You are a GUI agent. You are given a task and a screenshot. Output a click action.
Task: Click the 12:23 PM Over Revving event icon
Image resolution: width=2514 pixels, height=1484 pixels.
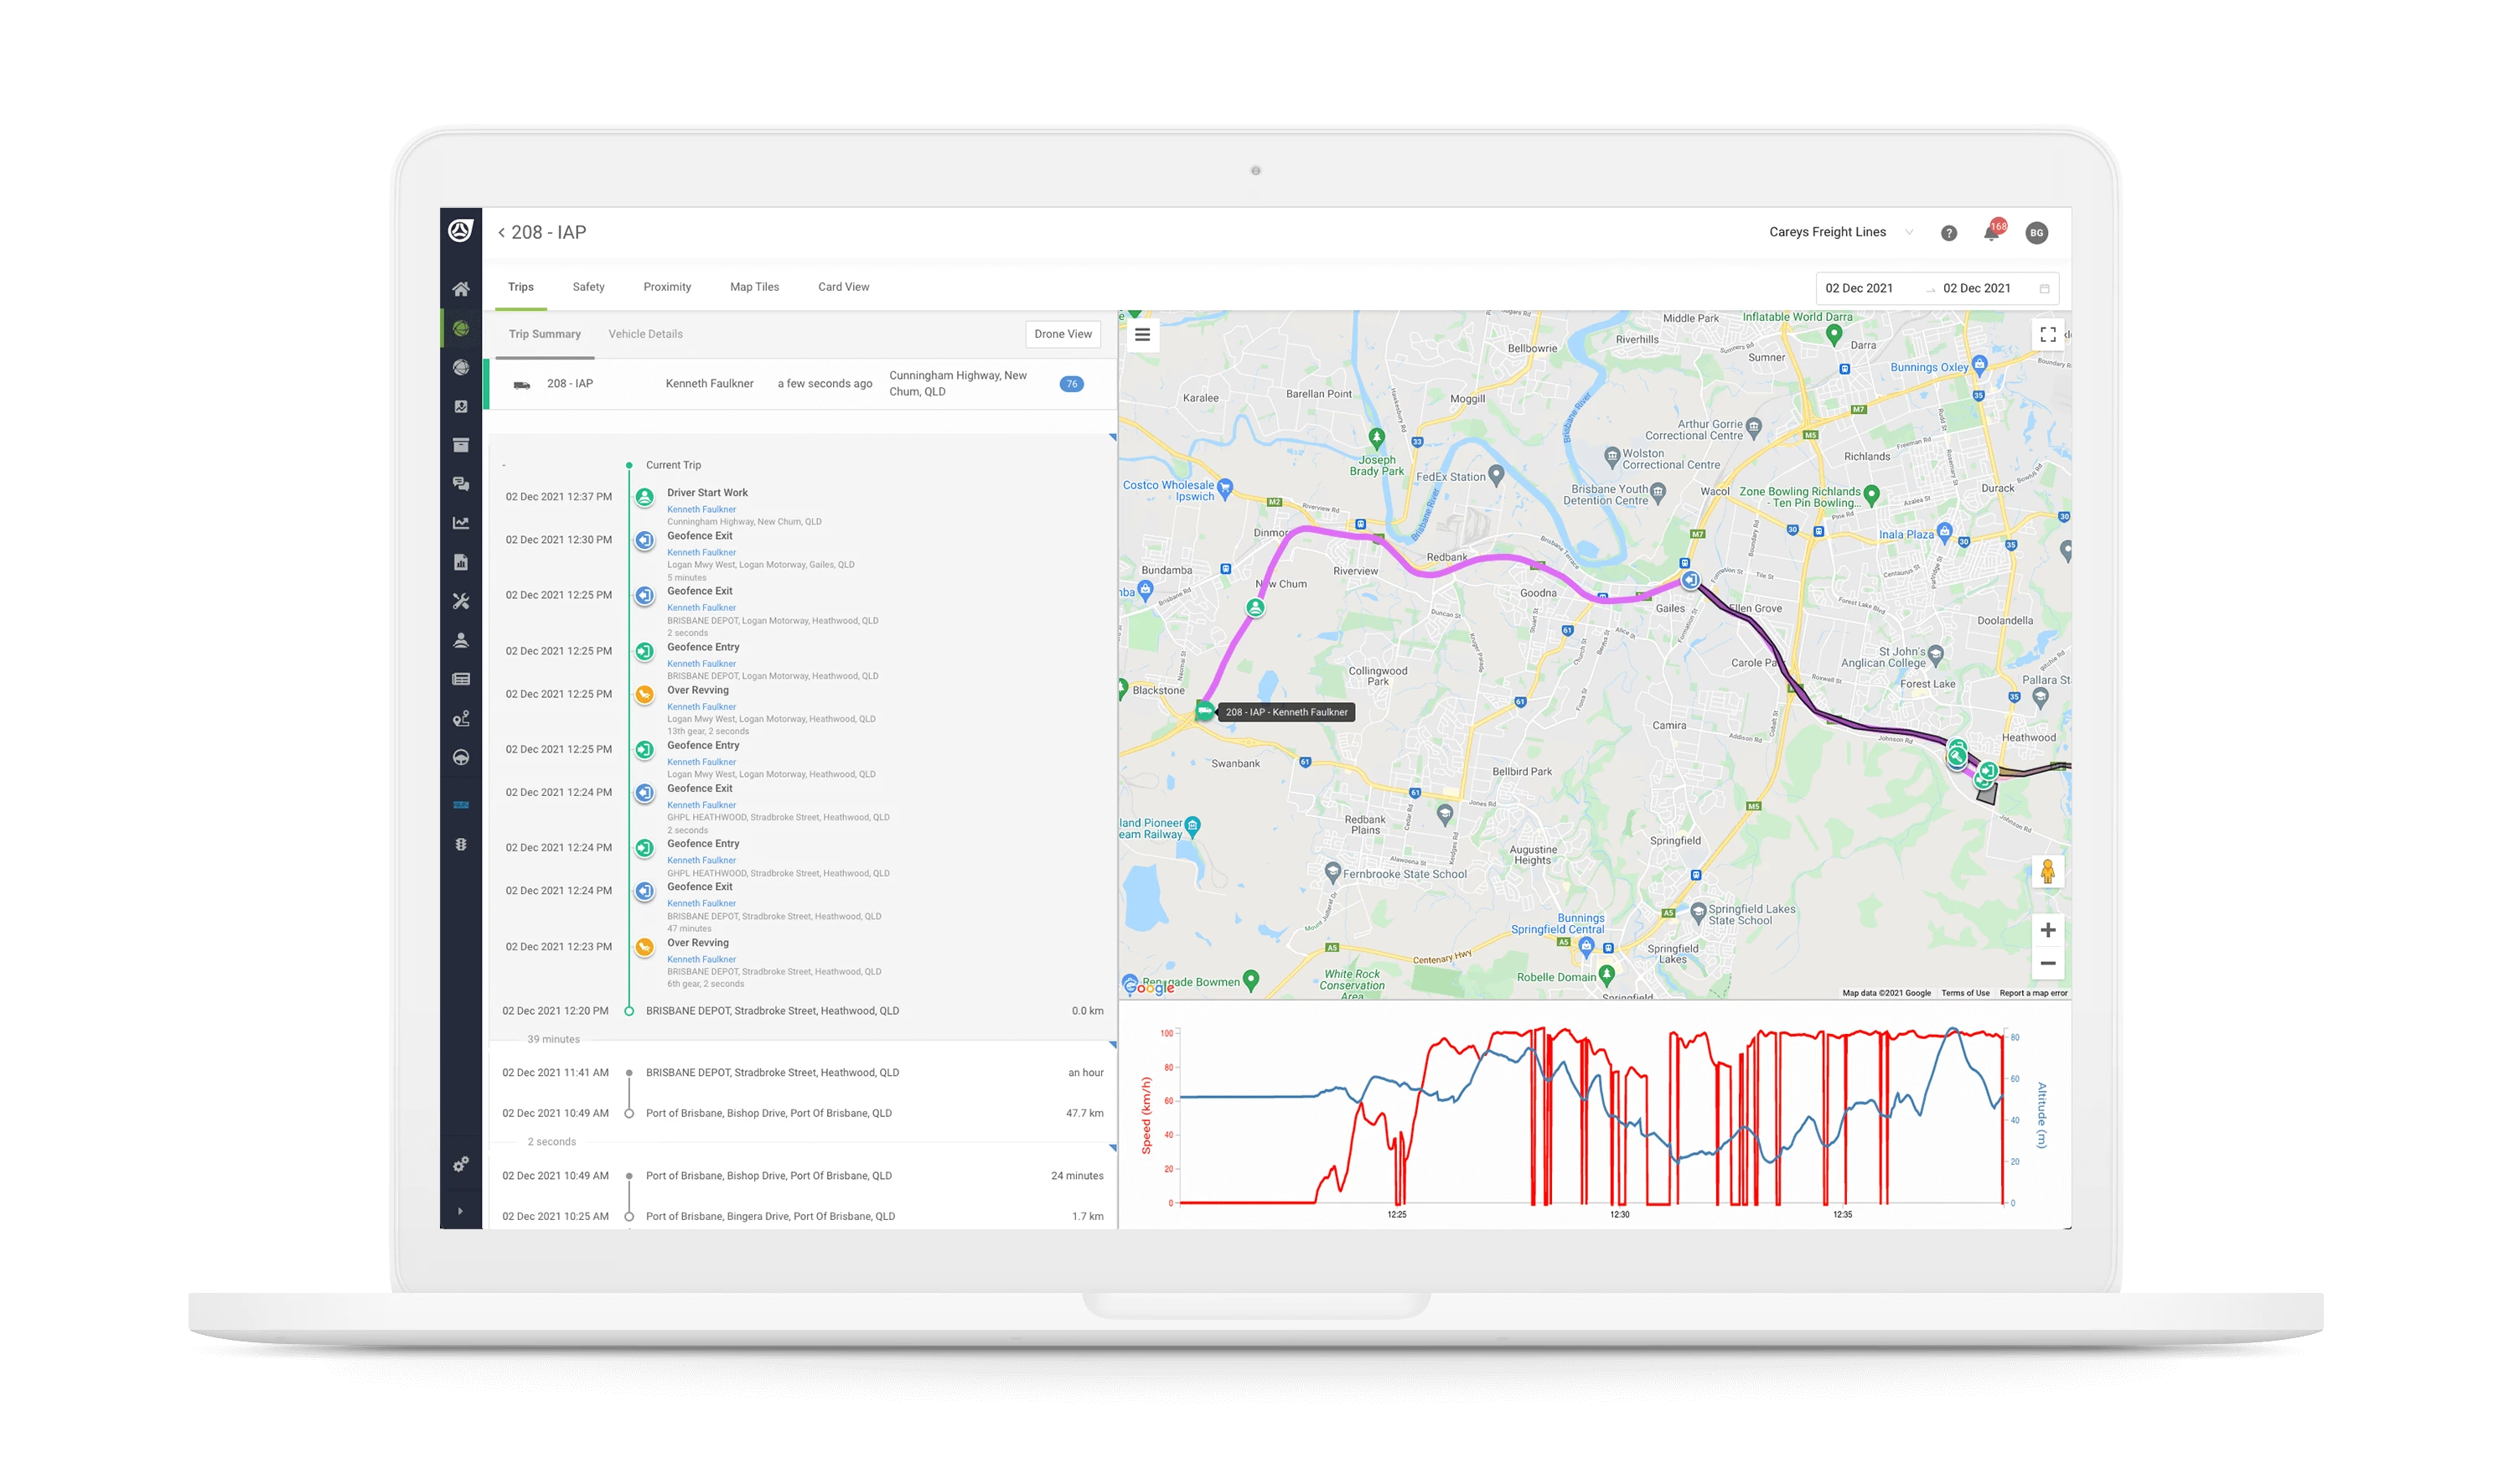click(644, 946)
